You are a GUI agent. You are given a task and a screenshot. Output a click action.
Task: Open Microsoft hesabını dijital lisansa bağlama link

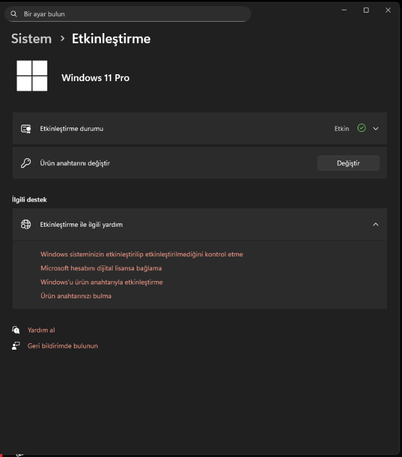[101, 268]
